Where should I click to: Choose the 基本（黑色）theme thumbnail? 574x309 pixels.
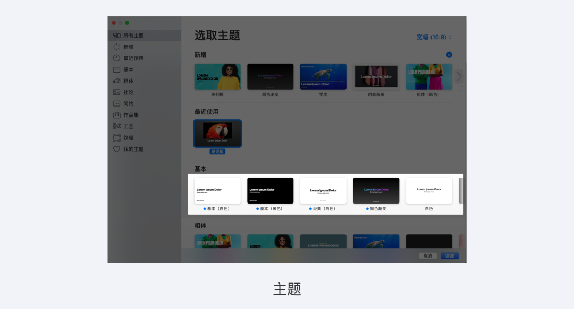(x=270, y=190)
